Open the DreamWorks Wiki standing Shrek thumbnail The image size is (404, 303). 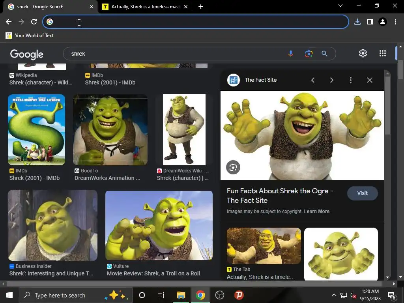pyautogui.click(x=184, y=129)
